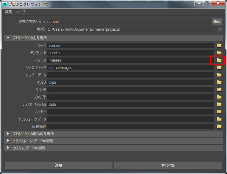Open folder browser for ムービー row
The height and width of the screenshot is (174, 227).
[219, 112]
